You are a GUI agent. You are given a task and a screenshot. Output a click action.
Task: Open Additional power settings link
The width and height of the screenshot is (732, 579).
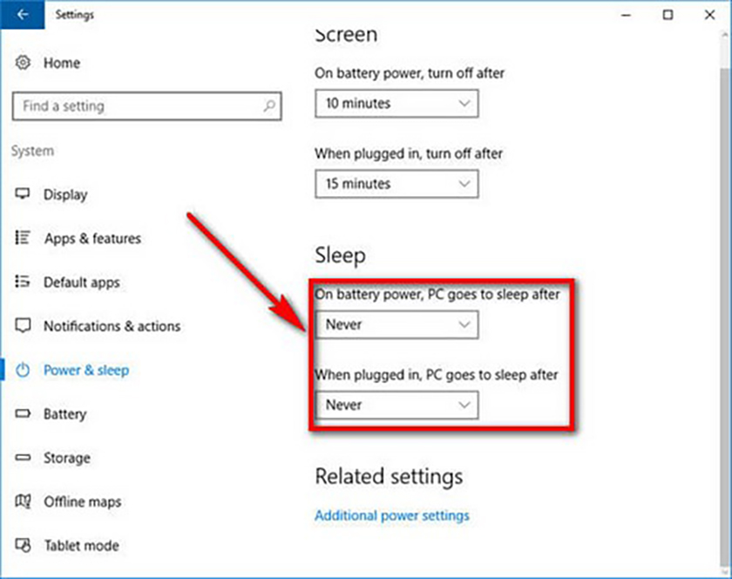coord(391,515)
